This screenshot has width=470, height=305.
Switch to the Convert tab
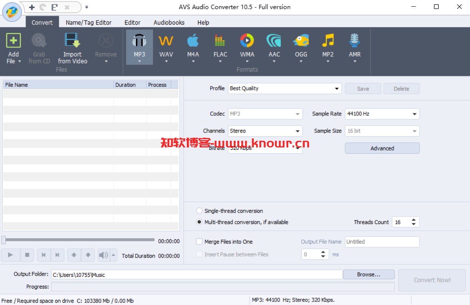pos(42,22)
